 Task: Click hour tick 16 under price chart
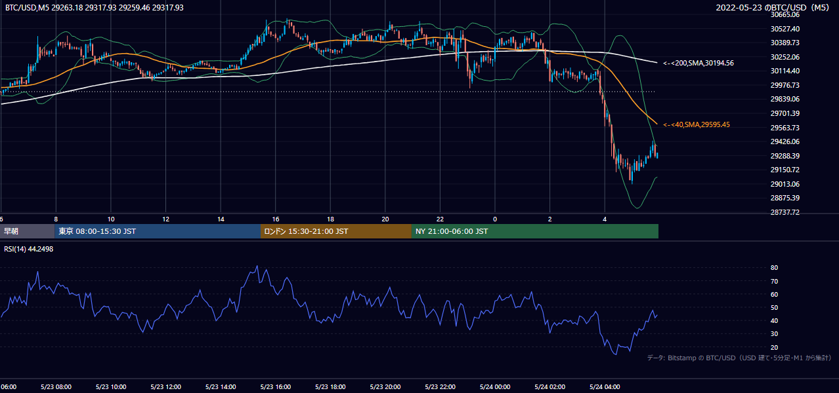click(276, 219)
